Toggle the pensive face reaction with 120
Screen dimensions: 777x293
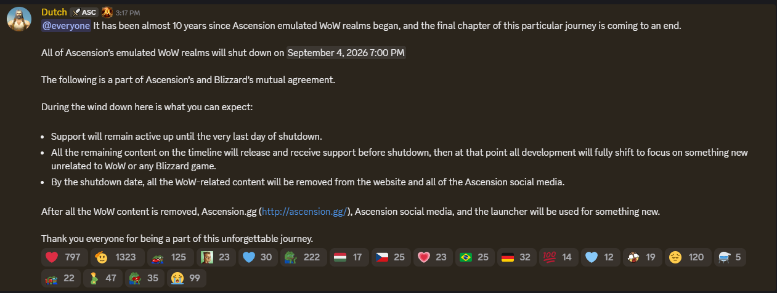coord(688,257)
